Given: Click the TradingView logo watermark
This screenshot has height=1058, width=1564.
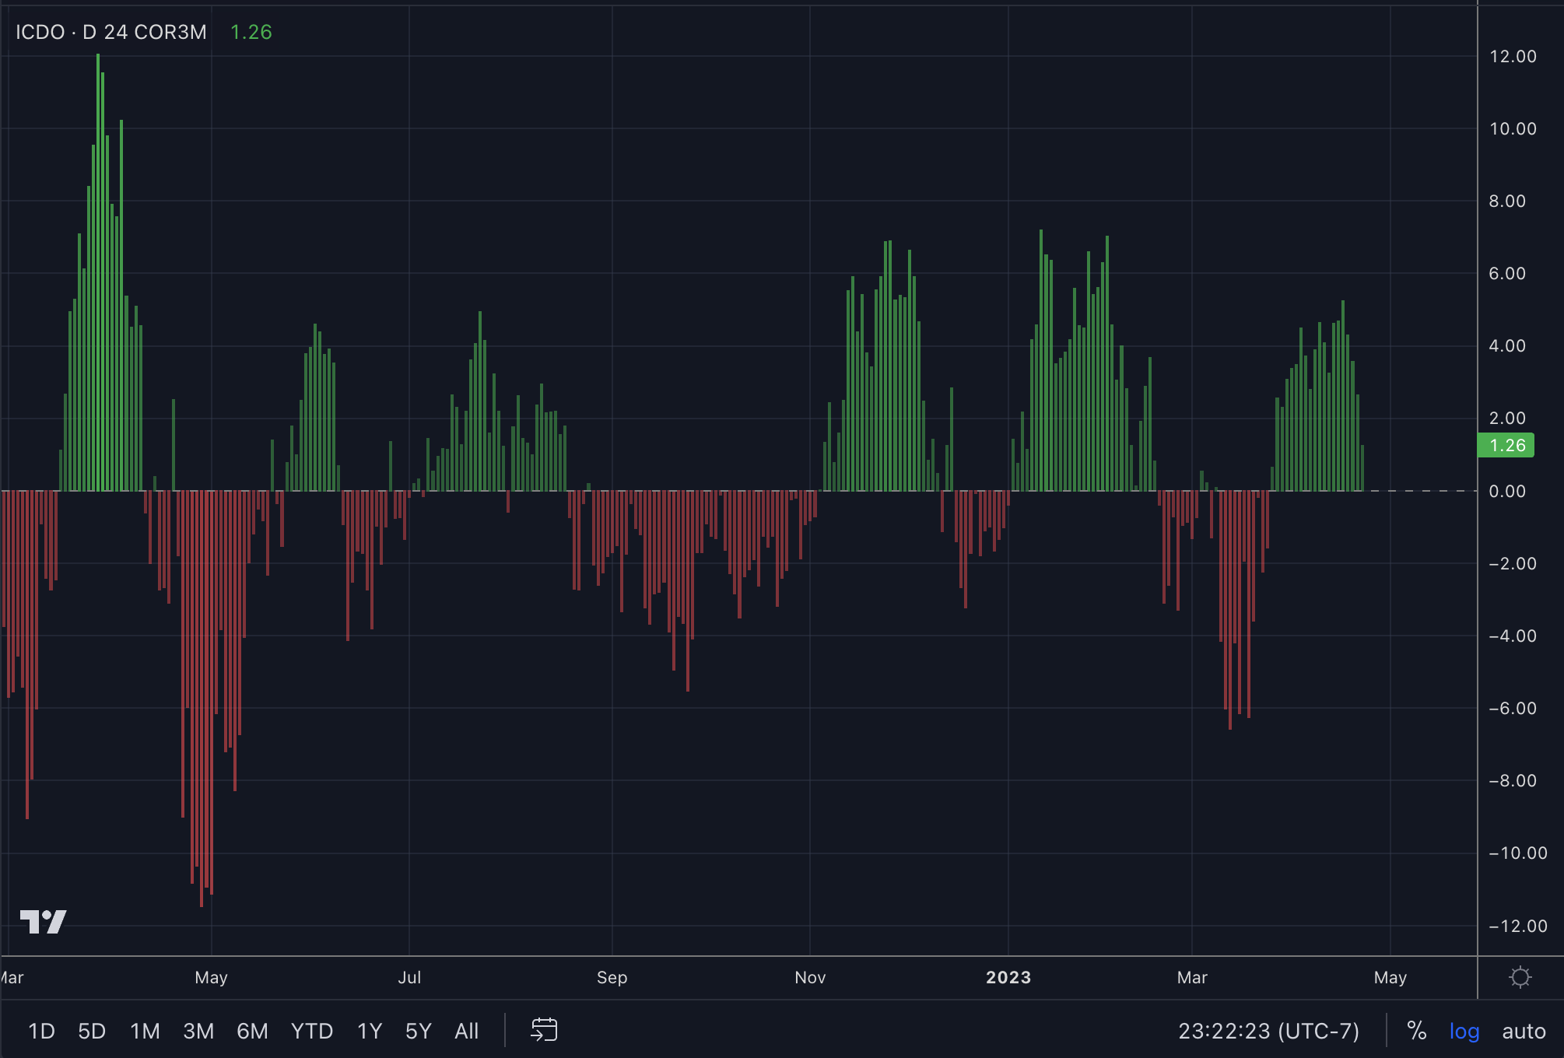Looking at the screenshot, I should pyautogui.click(x=43, y=922).
